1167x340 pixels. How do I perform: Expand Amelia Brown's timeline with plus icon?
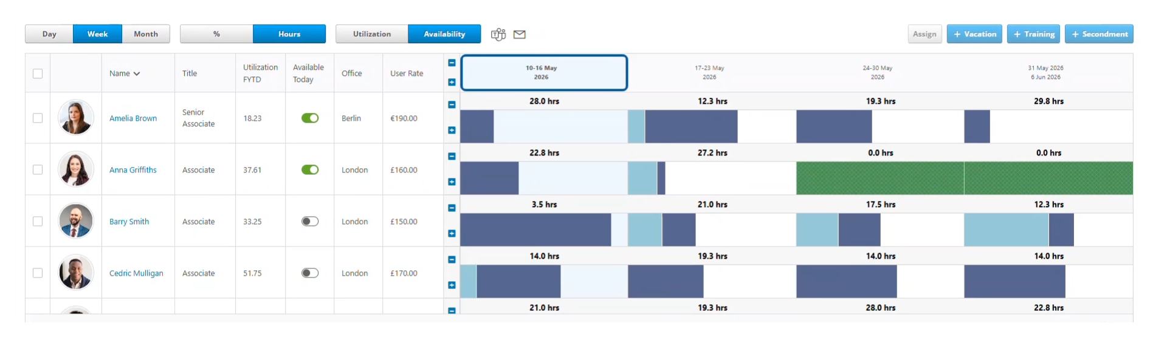click(x=452, y=130)
